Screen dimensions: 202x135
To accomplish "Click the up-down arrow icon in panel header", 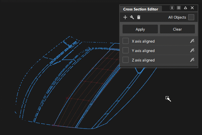I will coord(172,8).
